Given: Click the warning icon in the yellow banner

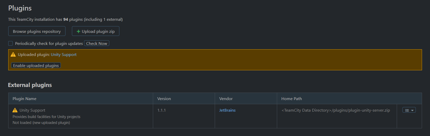Looking at the screenshot, I should pyautogui.click(x=13, y=54).
